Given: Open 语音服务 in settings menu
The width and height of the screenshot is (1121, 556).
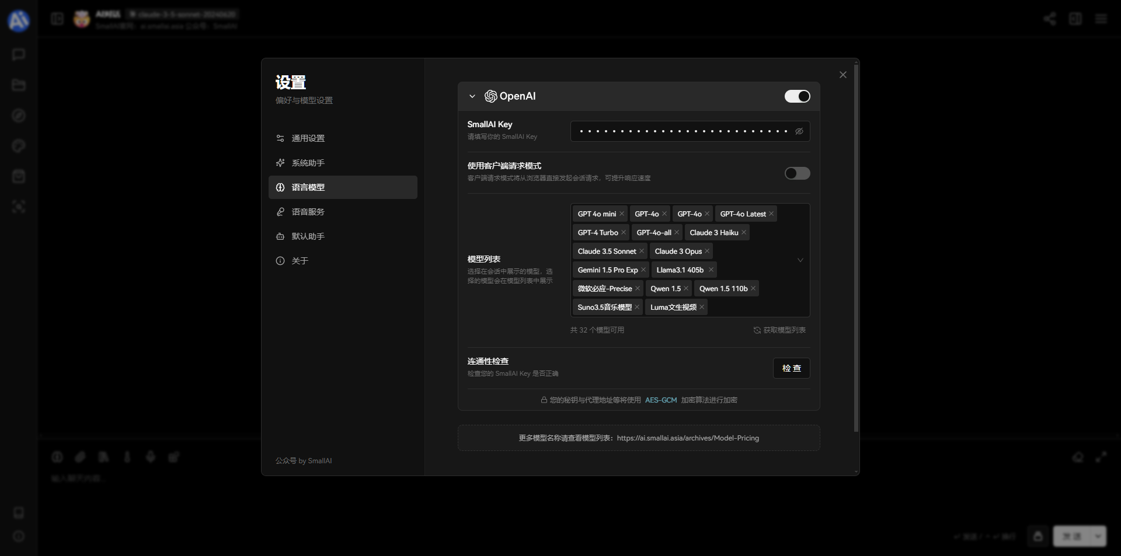Looking at the screenshot, I should click(343, 212).
